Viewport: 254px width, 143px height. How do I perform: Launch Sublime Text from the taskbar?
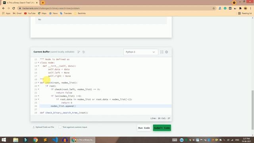[x=45, y=140]
